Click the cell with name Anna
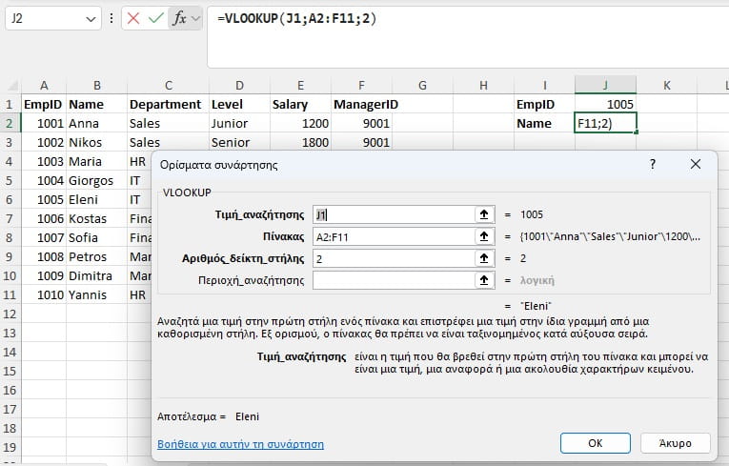729x466 pixels. coord(96,123)
